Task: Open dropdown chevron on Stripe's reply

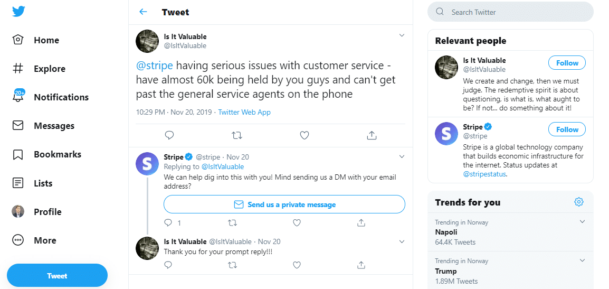Action: coord(402,156)
